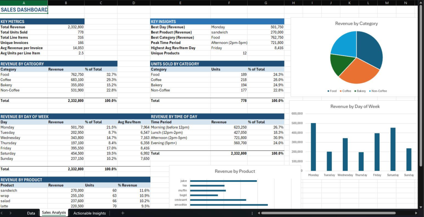Image resolution: width=424 pixels, height=217 pixels.
Task: Click the horizontal scrollbar left arrow
Action: [x=258, y=213]
